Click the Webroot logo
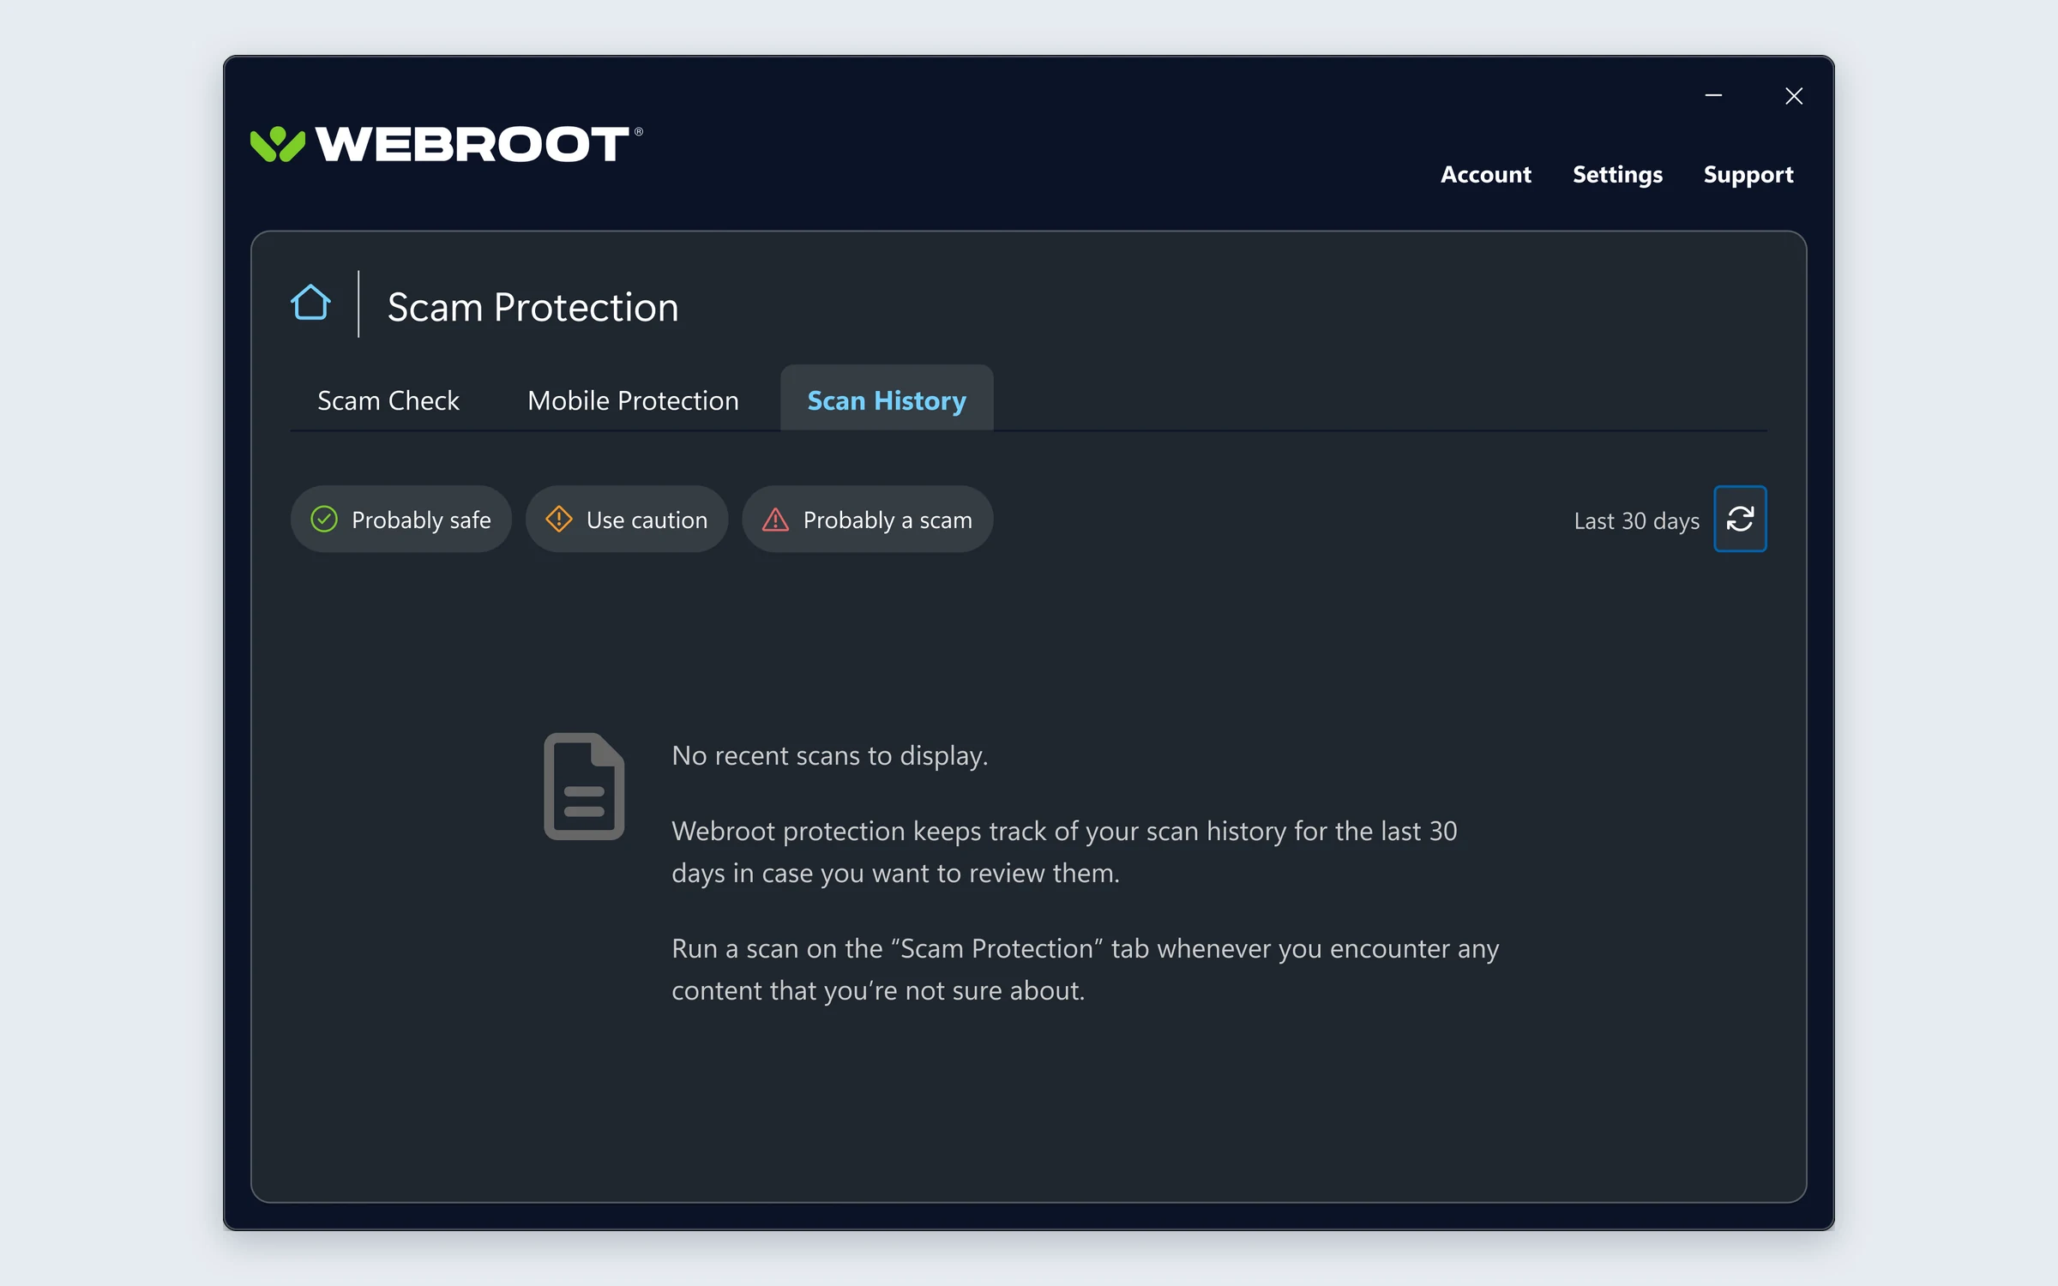 click(446, 144)
